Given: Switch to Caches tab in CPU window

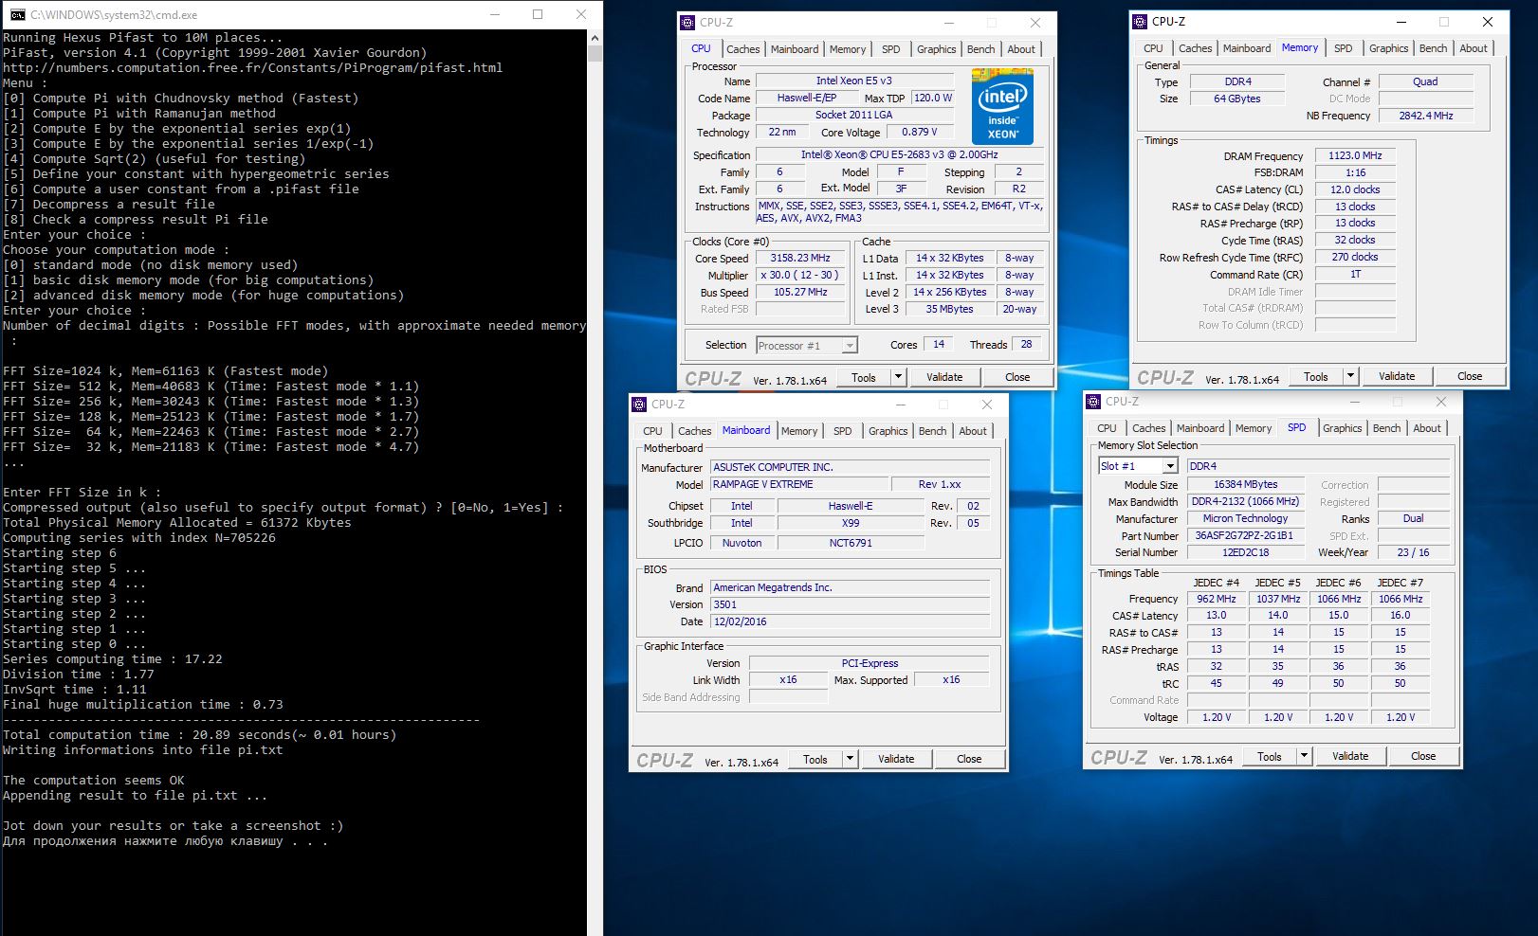Looking at the screenshot, I should [743, 49].
